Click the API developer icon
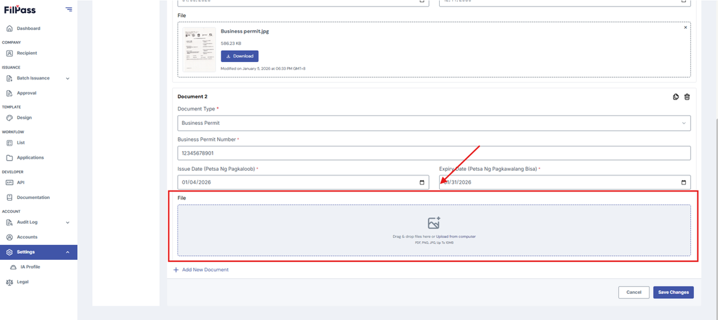The height and width of the screenshot is (320, 718). (10, 183)
